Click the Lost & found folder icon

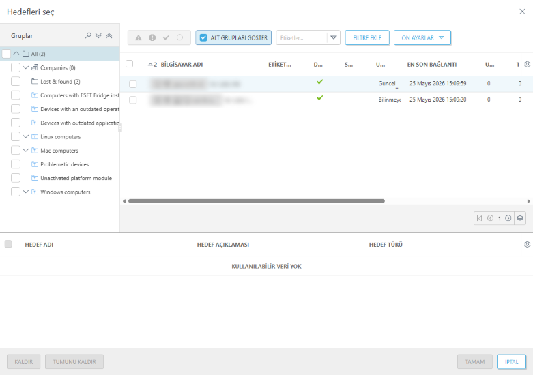tap(35, 82)
